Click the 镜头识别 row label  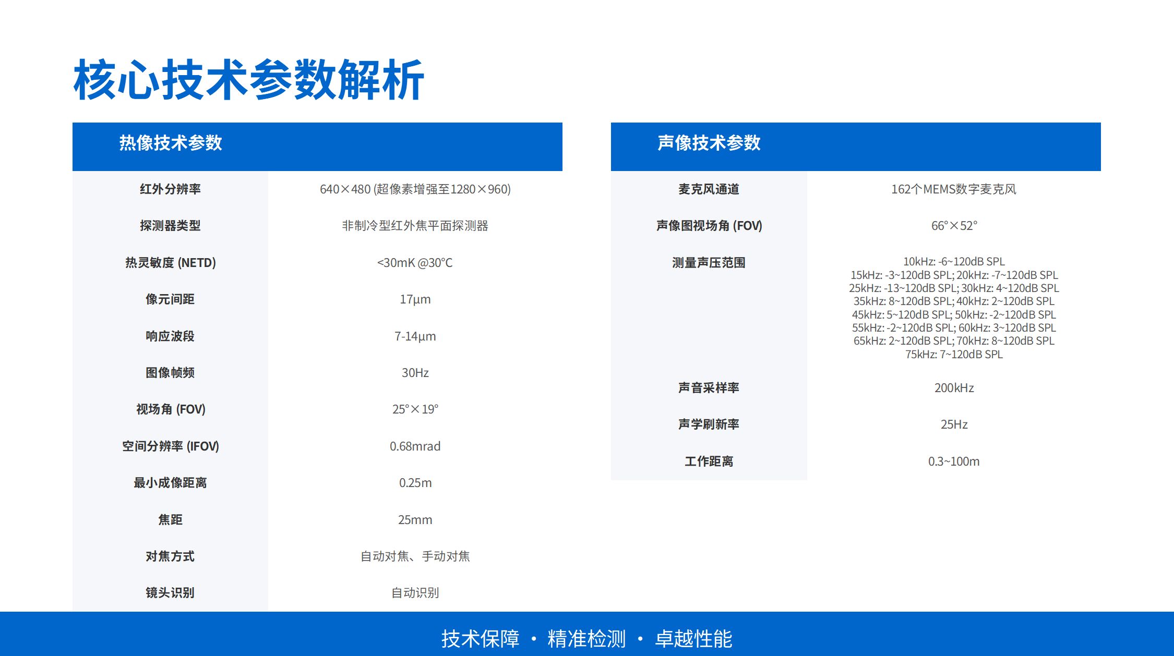click(x=170, y=593)
